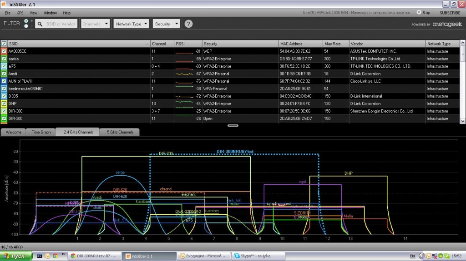The image size is (466, 261).
Task: Open the Security filter dropdown
Action: (167, 24)
